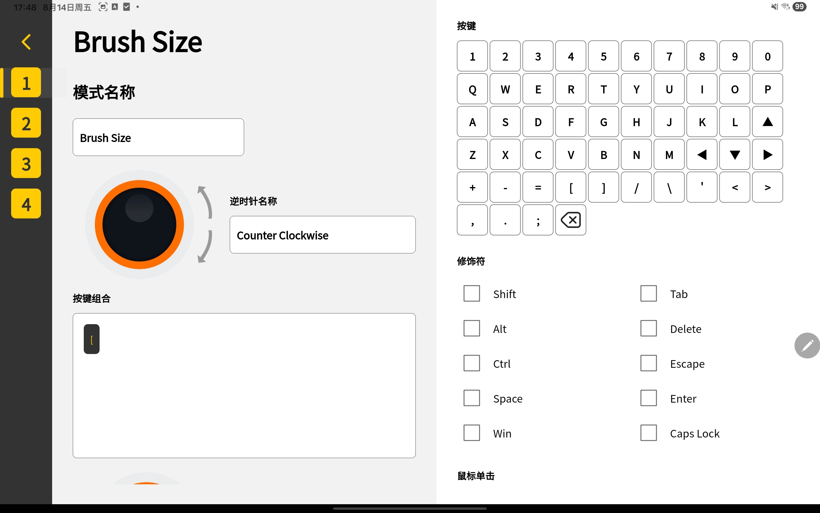This screenshot has height=513, width=820.
Task: Tap the Z key
Action: click(472, 155)
